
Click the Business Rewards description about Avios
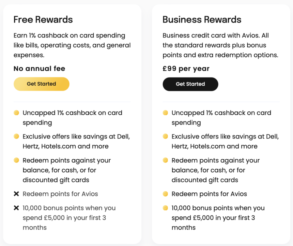(220, 45)
